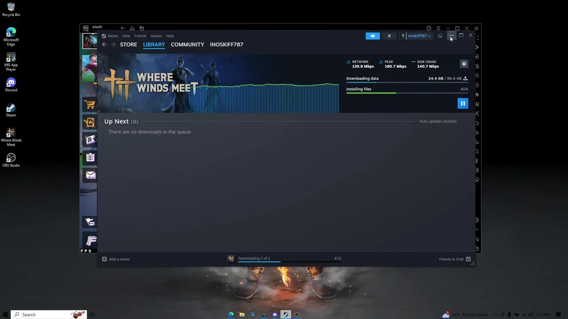568x319 pixels.
Task: Click the Windows Search box
Action: [49, 315]
